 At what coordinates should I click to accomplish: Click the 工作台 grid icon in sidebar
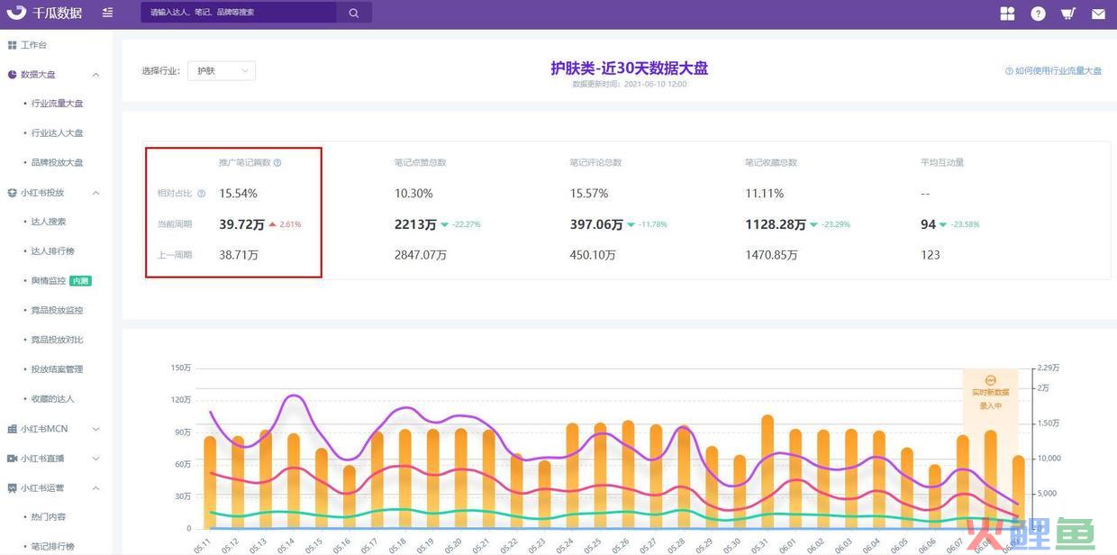point(13,45)
